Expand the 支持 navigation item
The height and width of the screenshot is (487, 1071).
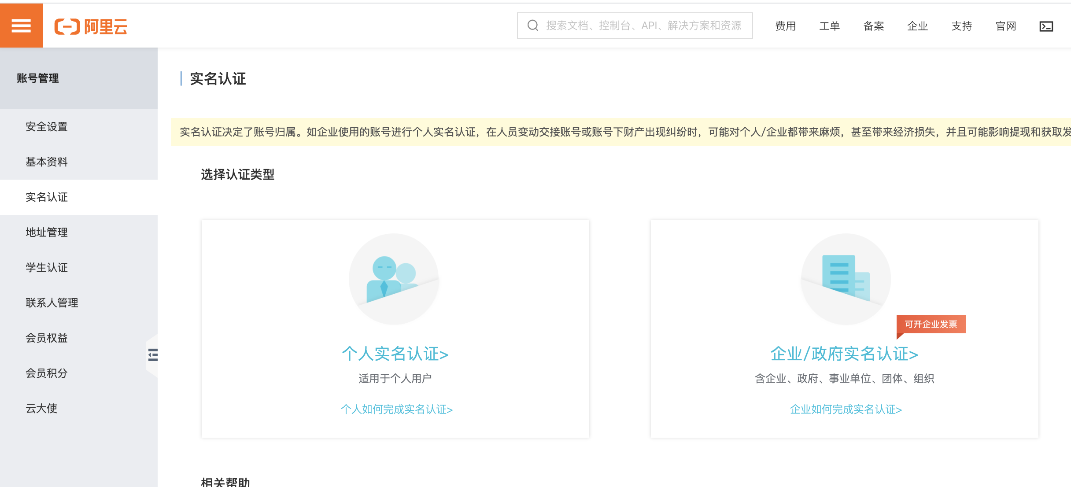click(x=961, y=26)
